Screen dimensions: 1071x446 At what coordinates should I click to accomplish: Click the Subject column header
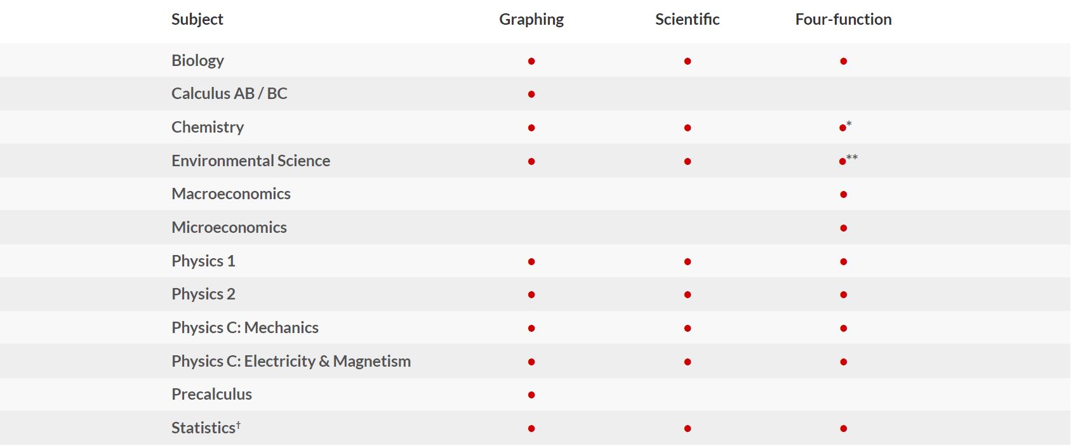point(197,20)
